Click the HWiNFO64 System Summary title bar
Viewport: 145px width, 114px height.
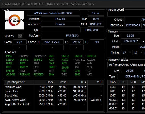(x=73, y=4)
